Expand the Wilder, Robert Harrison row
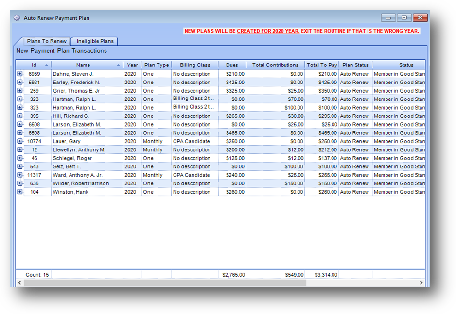The image size is (456, 314). click(x=20, y=183)
